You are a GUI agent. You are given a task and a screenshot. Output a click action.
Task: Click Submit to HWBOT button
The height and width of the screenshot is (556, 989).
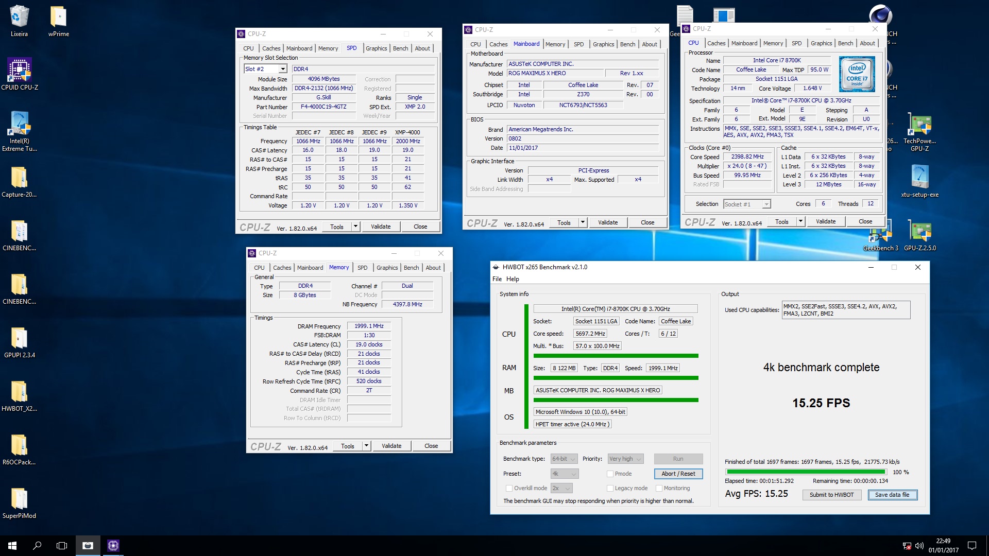[831, 495]
